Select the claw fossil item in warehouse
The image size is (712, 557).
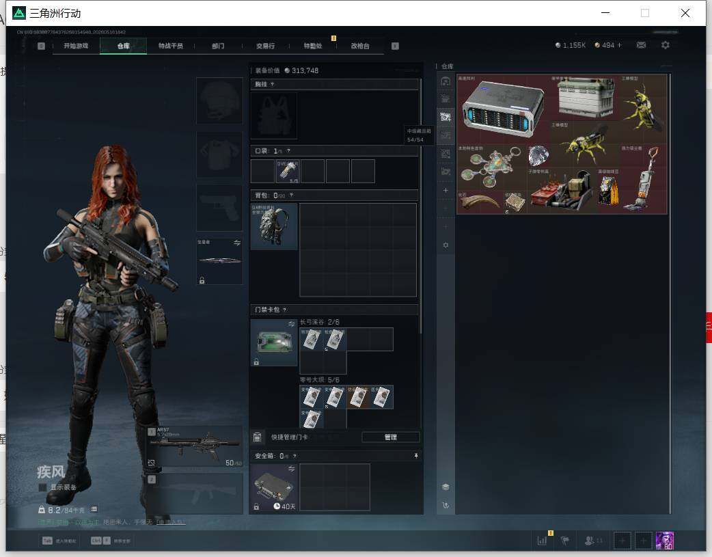[x=480, y=202]
